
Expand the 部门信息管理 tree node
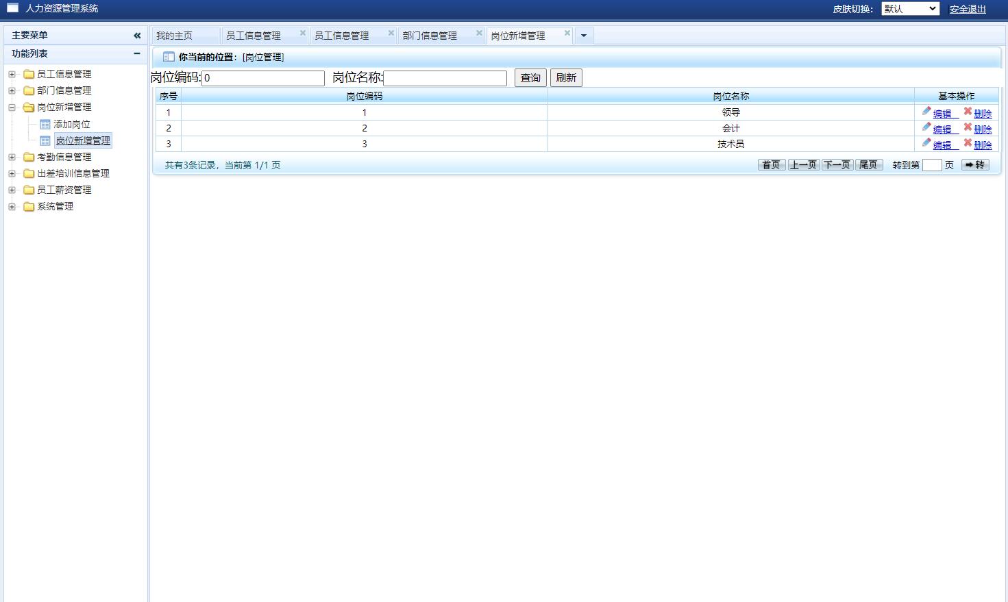12,90
